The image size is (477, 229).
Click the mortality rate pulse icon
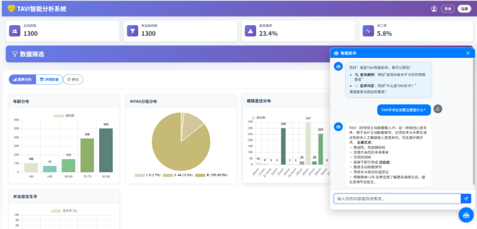pyautogui.click(x=369, y=31)
